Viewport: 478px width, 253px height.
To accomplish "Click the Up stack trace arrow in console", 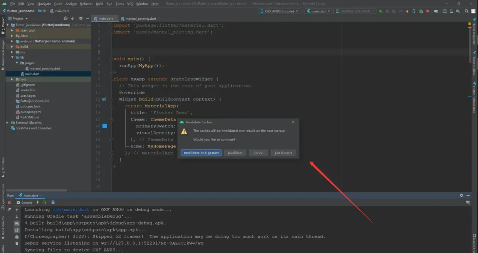I will click(x=17, y=210).
